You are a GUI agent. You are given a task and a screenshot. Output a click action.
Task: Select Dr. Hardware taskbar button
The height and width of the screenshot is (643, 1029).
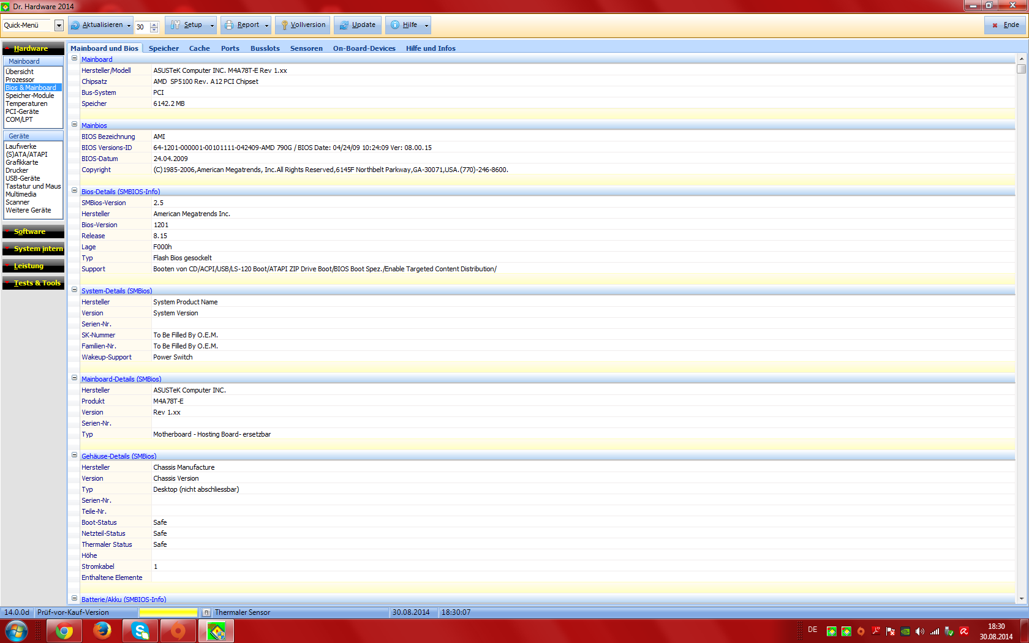coord(216,631)
